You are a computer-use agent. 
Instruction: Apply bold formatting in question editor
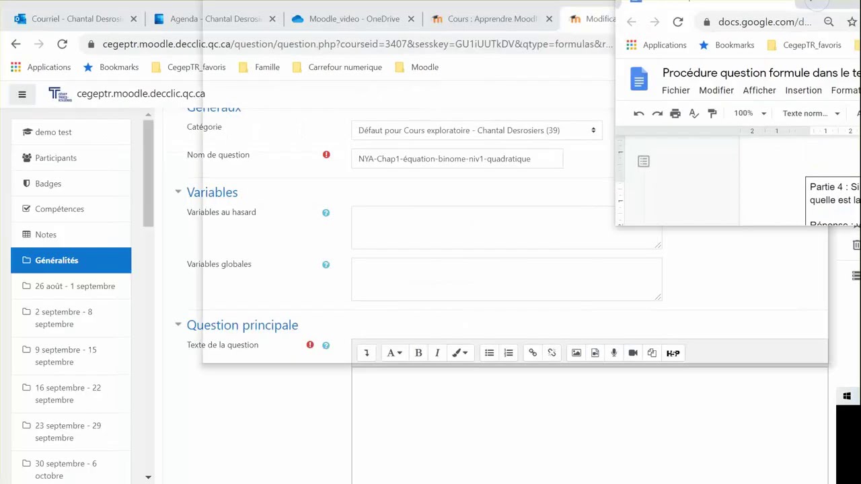pos(418,353)
